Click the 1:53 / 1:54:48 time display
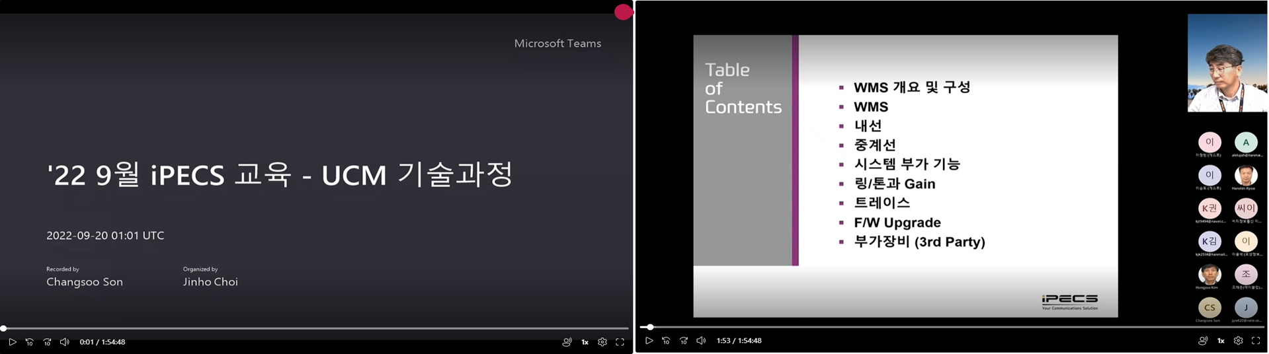The image size is (1269, 354). click(x=739, y=341)
